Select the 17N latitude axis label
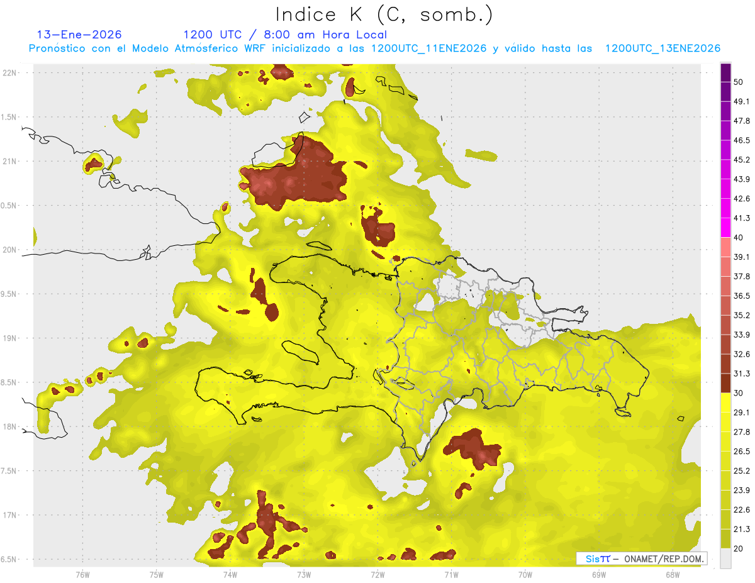This screenshot has width=755, height=583. point(9,516)
